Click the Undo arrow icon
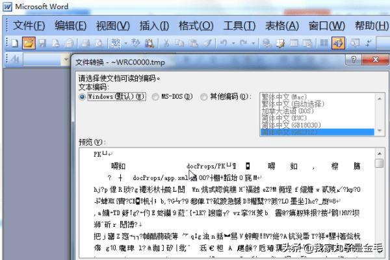This screenshot has width=390, height=260. (223, 43)
